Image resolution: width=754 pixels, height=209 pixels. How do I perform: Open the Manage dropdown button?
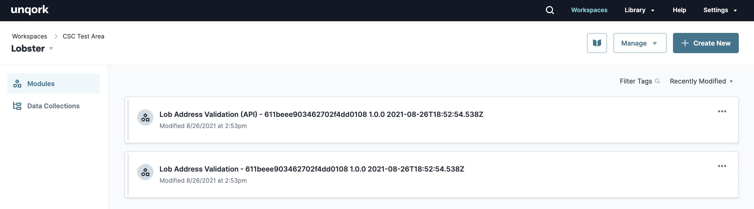coord(640,43)
